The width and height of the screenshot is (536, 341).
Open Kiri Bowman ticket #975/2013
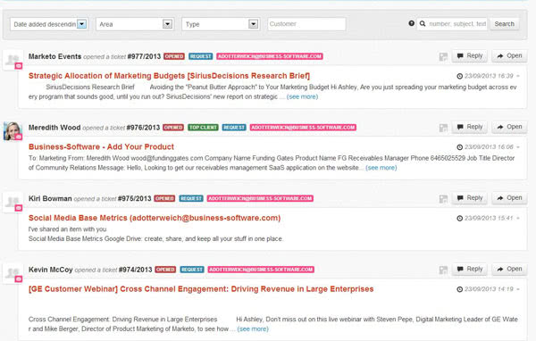click(x=509, y=198)
